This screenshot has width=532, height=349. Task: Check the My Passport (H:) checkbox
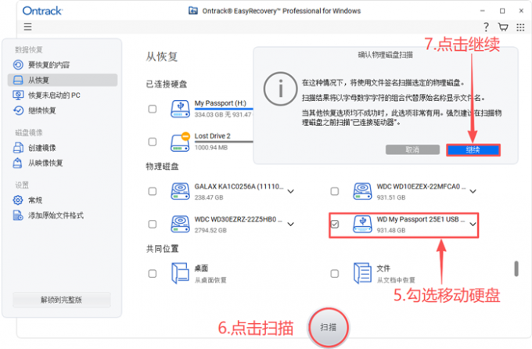pyautogui.click(x=153, y=109)
